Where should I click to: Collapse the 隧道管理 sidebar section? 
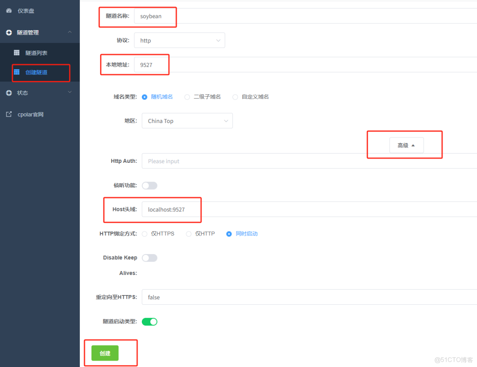pos(70,32)
